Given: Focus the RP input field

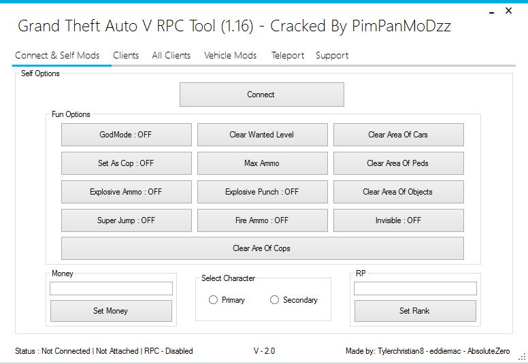Looking at the screenshot, I should (415, 288).
